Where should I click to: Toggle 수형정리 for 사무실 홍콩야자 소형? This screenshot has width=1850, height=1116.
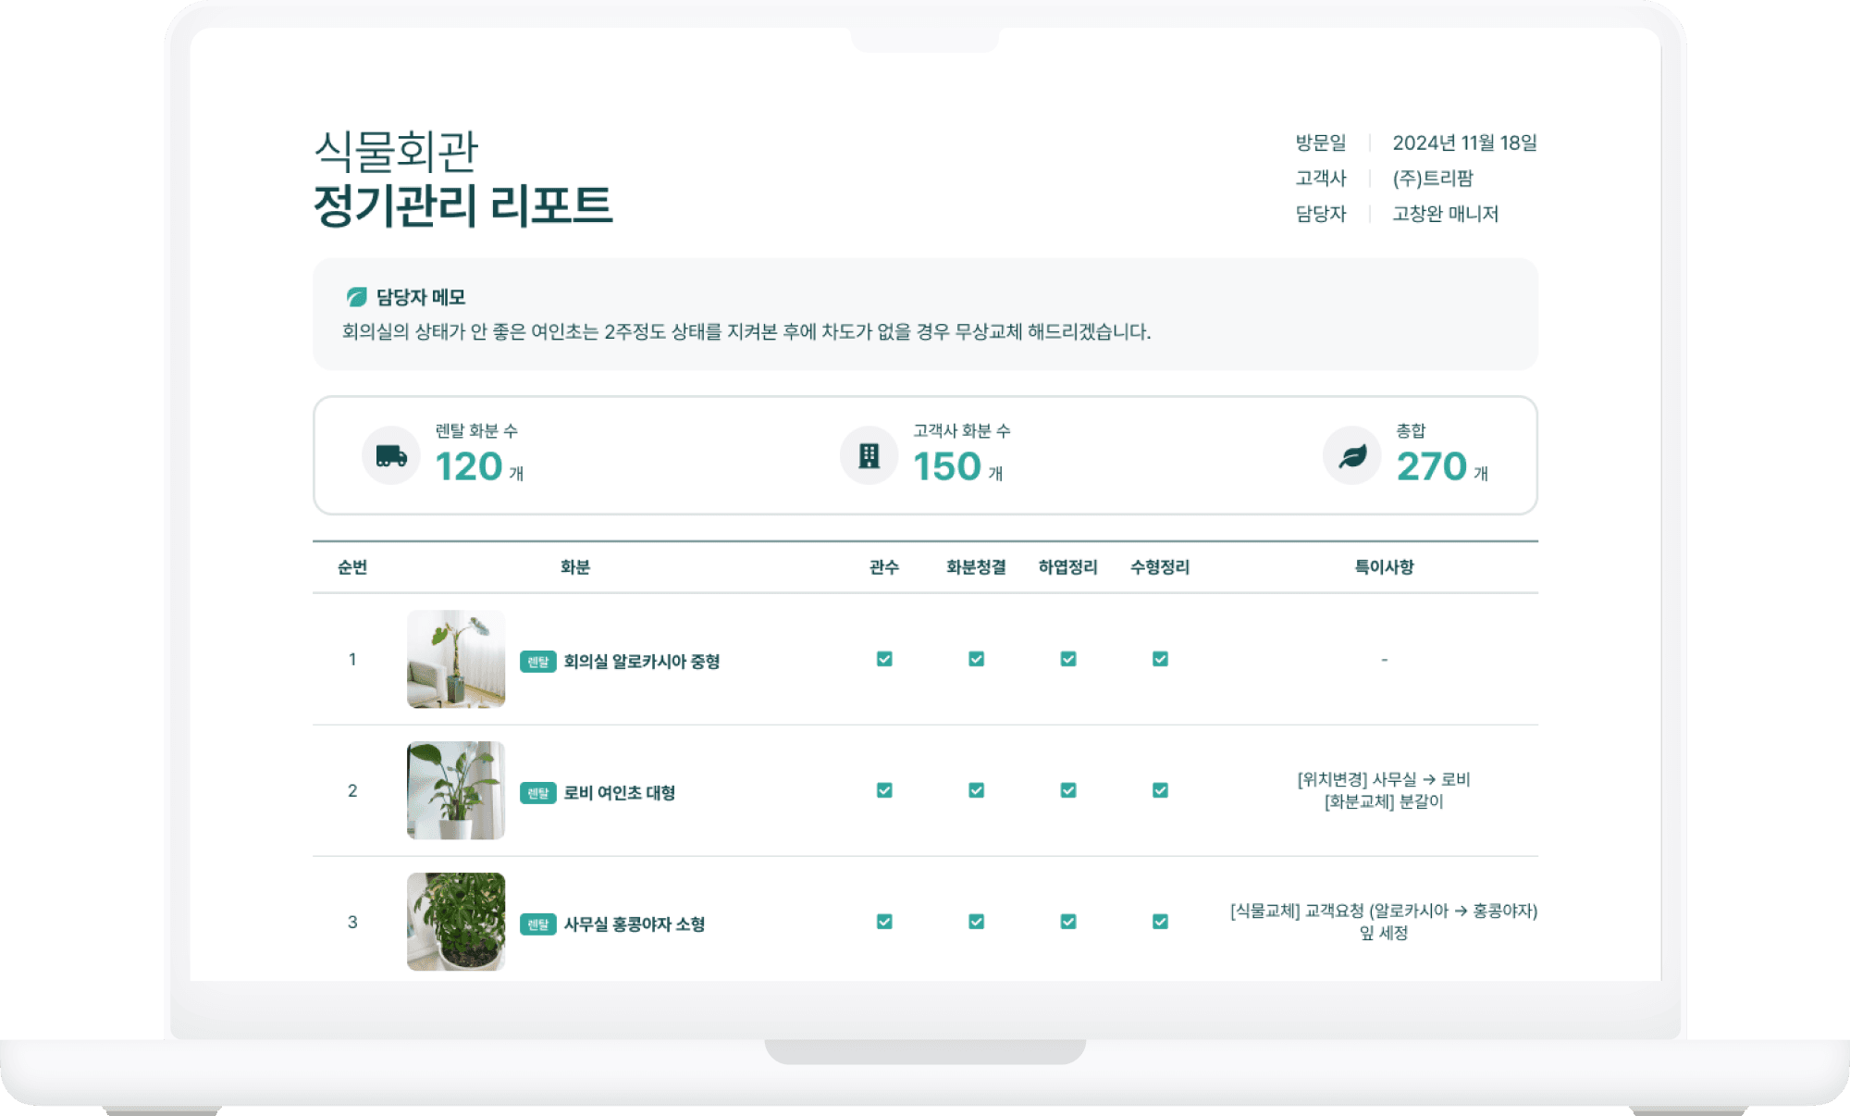click(1161, 922)
